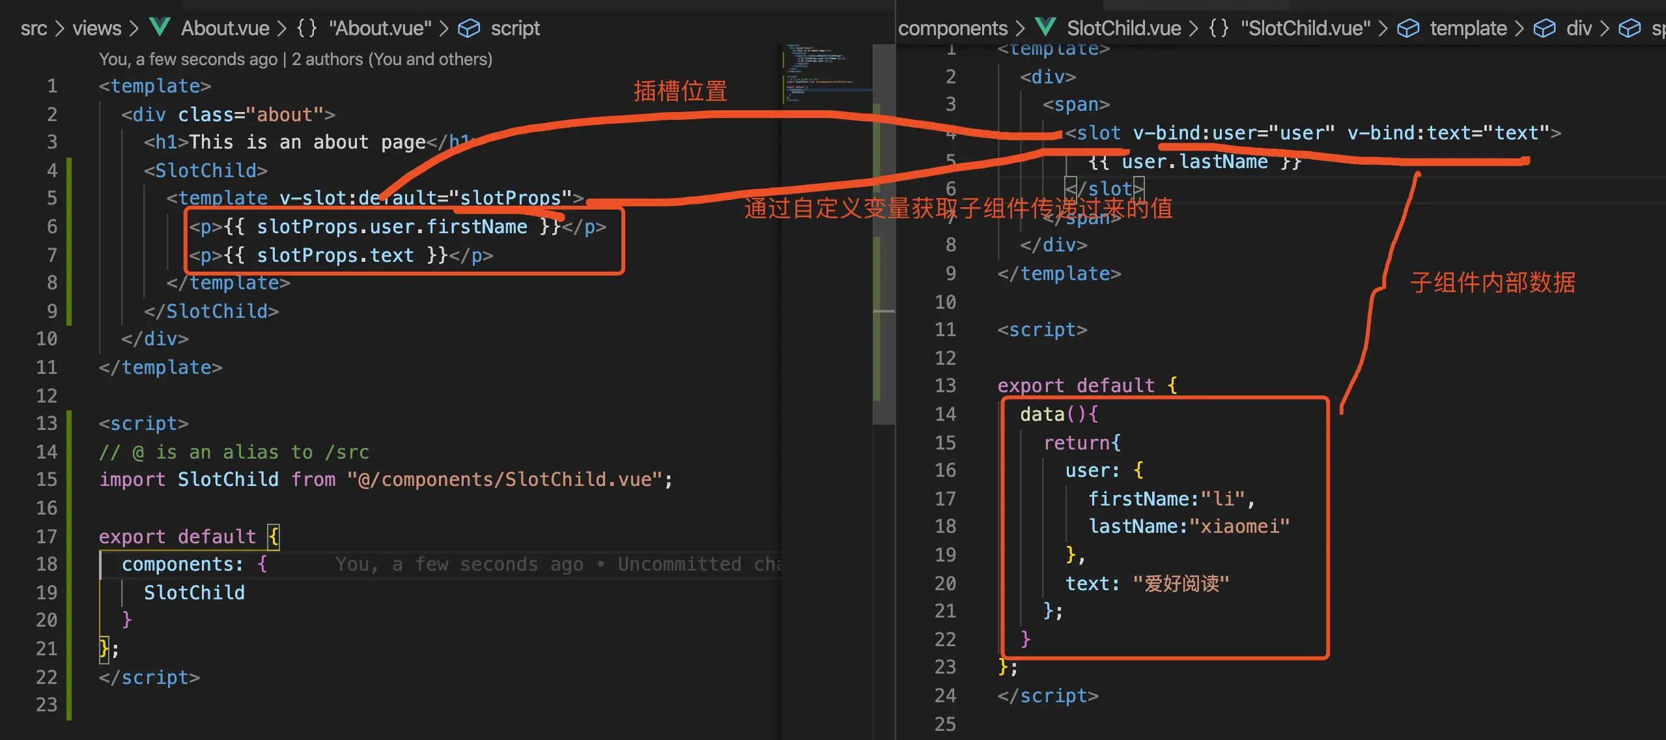The width and height of the screenshot is (1666, 740).
Task: Click the Vue icon beside About.vue breadcrumb
Action: (x=160, y=27)
